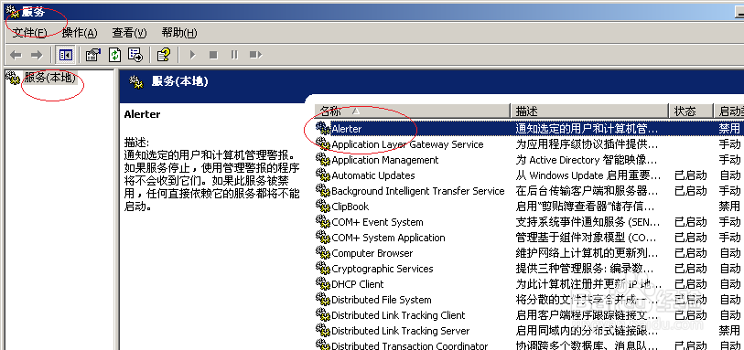This screenshot has width=744, height=350.
Task: Open the 操作(A) menu
Action: (80, 33)
